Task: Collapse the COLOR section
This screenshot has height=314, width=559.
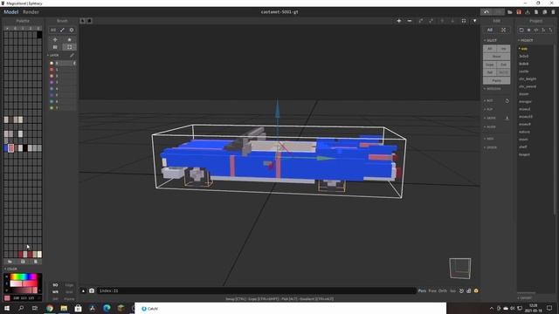Action: [10, 269]
